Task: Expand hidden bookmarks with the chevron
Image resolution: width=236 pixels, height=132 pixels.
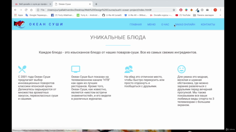Action: click(x=221, y=15)
